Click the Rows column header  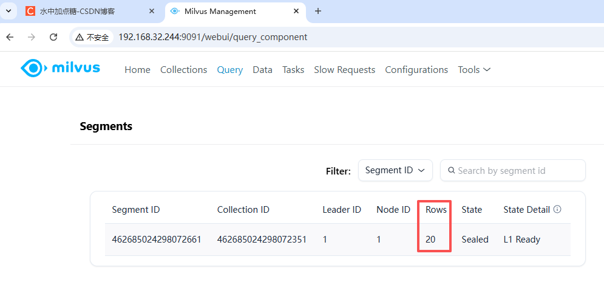point(436,210)
